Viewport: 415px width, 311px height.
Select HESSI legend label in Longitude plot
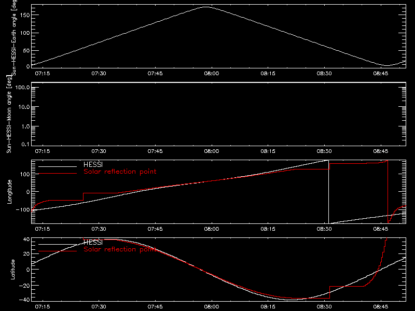point(93,164)
